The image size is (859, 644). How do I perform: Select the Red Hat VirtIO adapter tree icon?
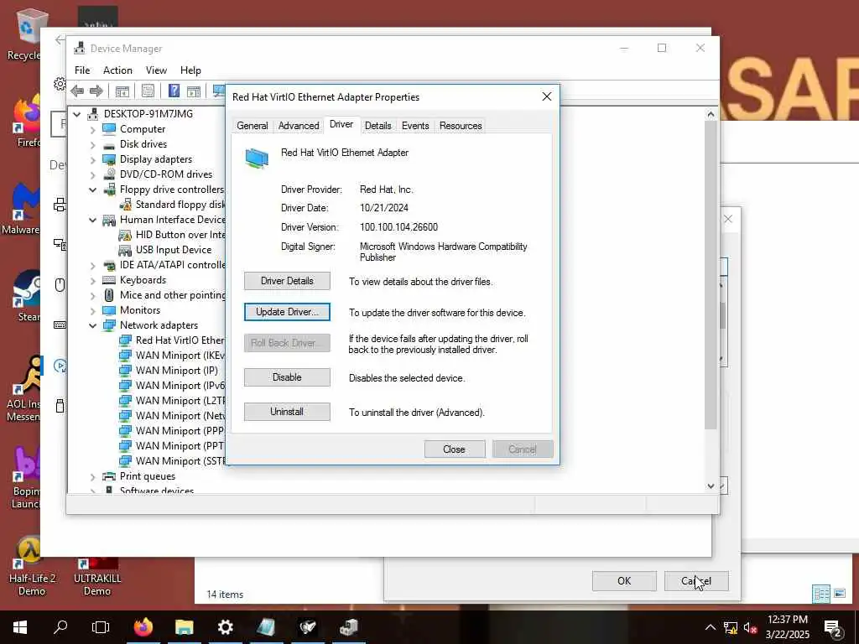pyautogui.click(x=126, y=340)
